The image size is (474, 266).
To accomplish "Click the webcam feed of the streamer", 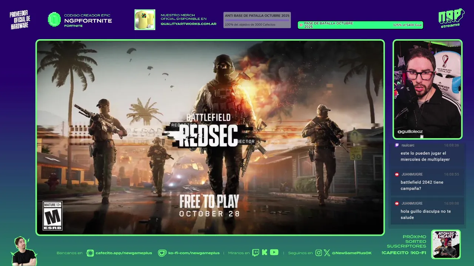I will (427, 89).
